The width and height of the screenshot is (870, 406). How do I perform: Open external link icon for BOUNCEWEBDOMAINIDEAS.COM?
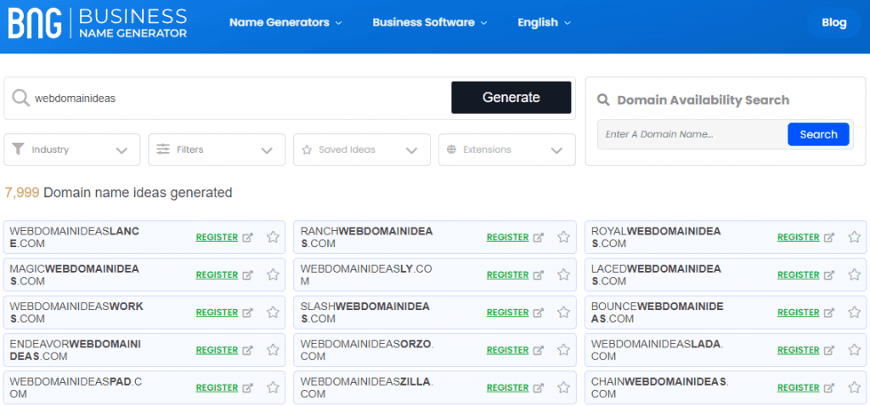point(828,313)
